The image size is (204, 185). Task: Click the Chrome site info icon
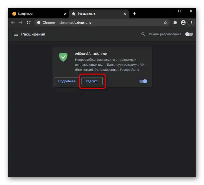pyautogui.click(x=39, y=22)
